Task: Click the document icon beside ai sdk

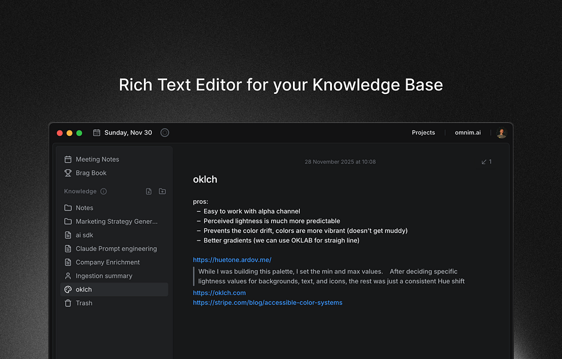Action: tap(68, 235)
